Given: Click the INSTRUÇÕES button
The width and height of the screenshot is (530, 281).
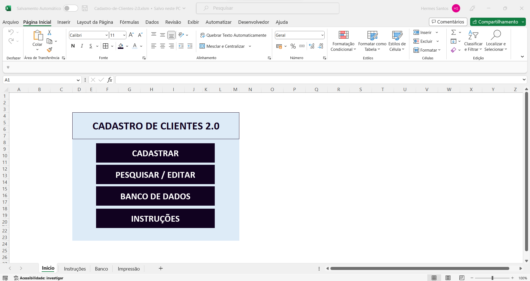Looking at the screenshot, I should pyautogui.click(x=155, y=218).
